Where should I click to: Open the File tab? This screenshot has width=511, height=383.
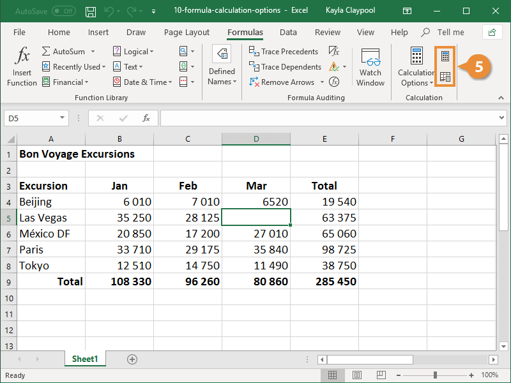pyautogui.click(x=19, y=33)
